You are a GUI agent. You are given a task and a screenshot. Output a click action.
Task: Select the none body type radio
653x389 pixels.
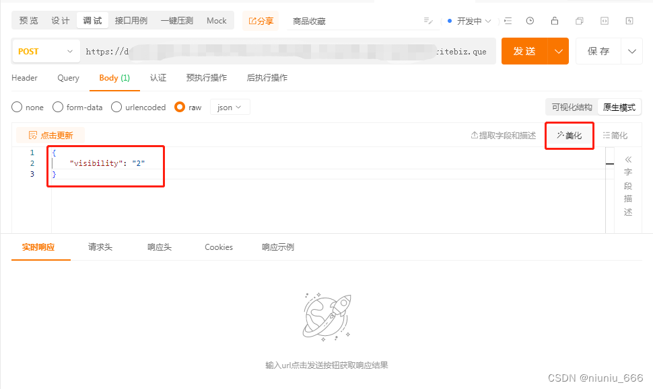pyautogui.click(x=17, y=107)
